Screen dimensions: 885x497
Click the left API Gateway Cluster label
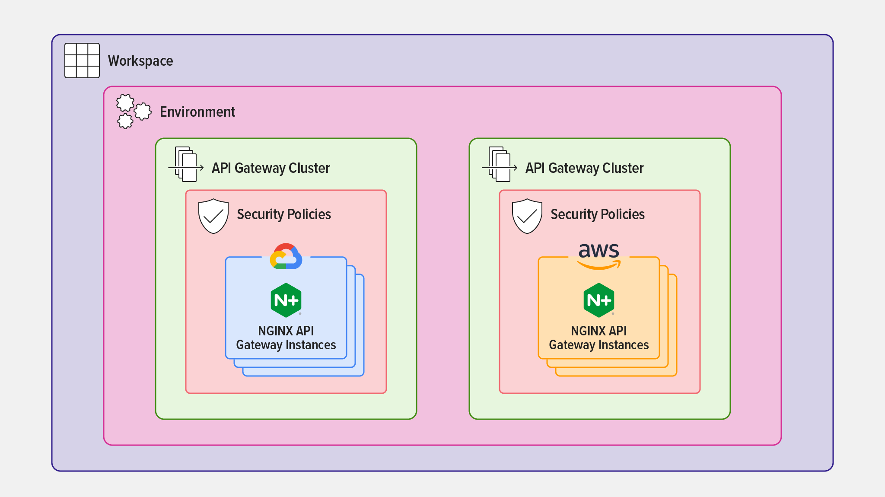271,168
